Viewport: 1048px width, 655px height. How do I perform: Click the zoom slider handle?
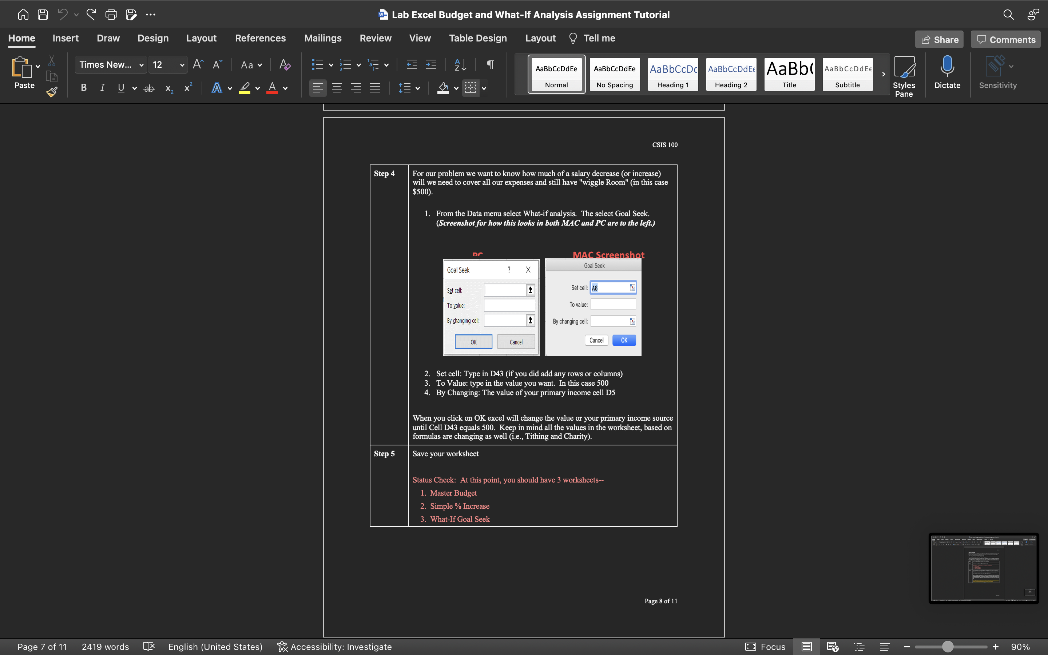pyautogui.click(x=948, y=647)
